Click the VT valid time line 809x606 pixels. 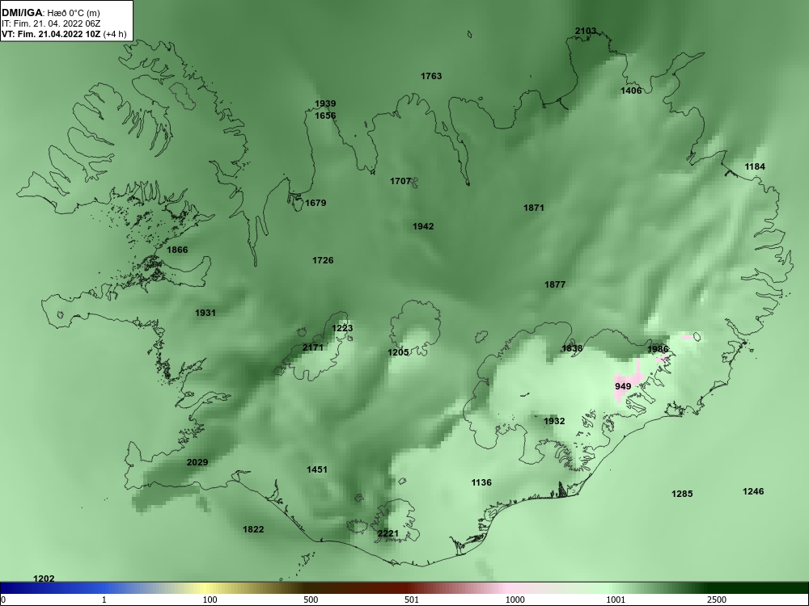pyautogui.click(x=63, y=35)
